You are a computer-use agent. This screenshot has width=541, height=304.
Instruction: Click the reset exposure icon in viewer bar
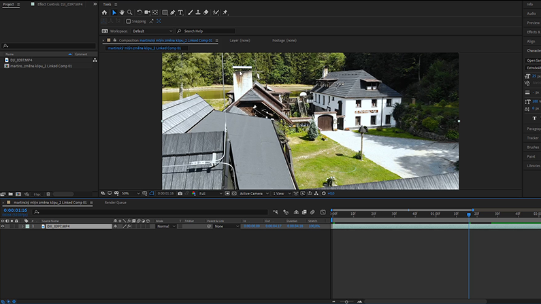pyautogui.click(x=324, y=194)
